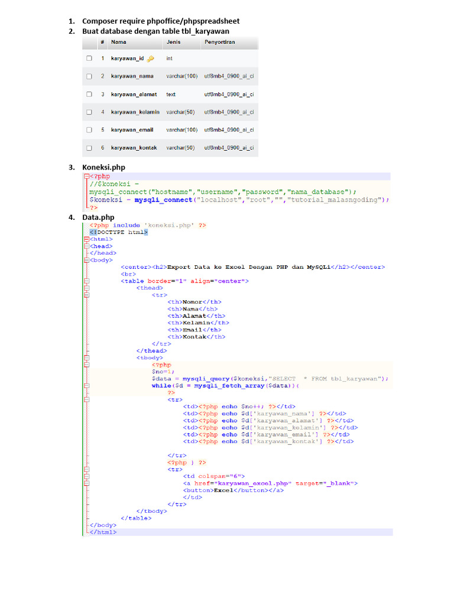Collapse the <tbody> fold marker

pos(86,358)
